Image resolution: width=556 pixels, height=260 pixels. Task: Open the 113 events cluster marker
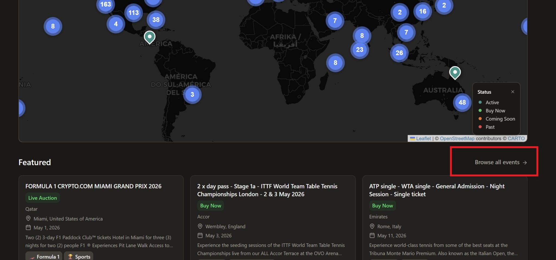(x=133, y=13)
